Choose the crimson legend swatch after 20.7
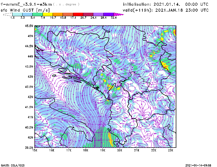 point(88,14)
